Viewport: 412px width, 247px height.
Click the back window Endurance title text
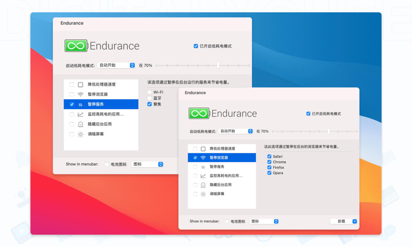point(72,23)
